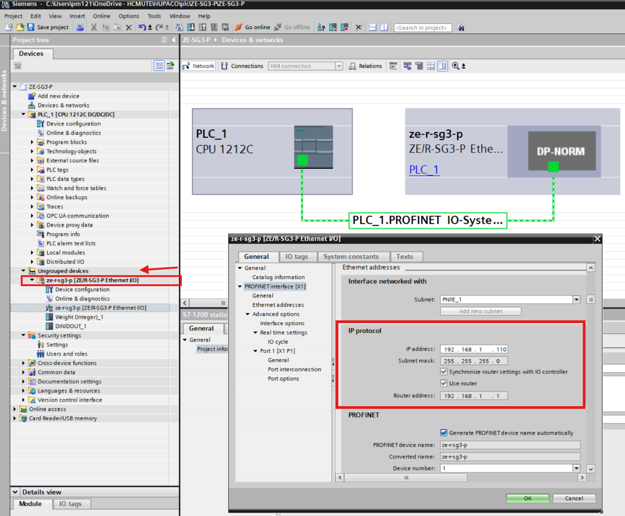Click the Cut scissors icon

coord(94,27)
